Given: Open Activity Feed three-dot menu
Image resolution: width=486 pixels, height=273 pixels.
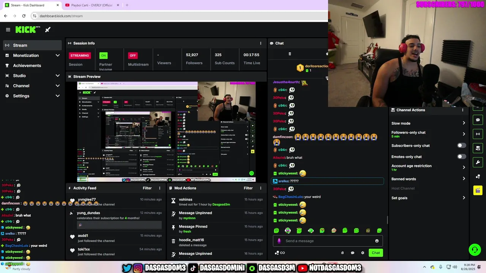Looking at the screenshot, I should pos(159,188).
